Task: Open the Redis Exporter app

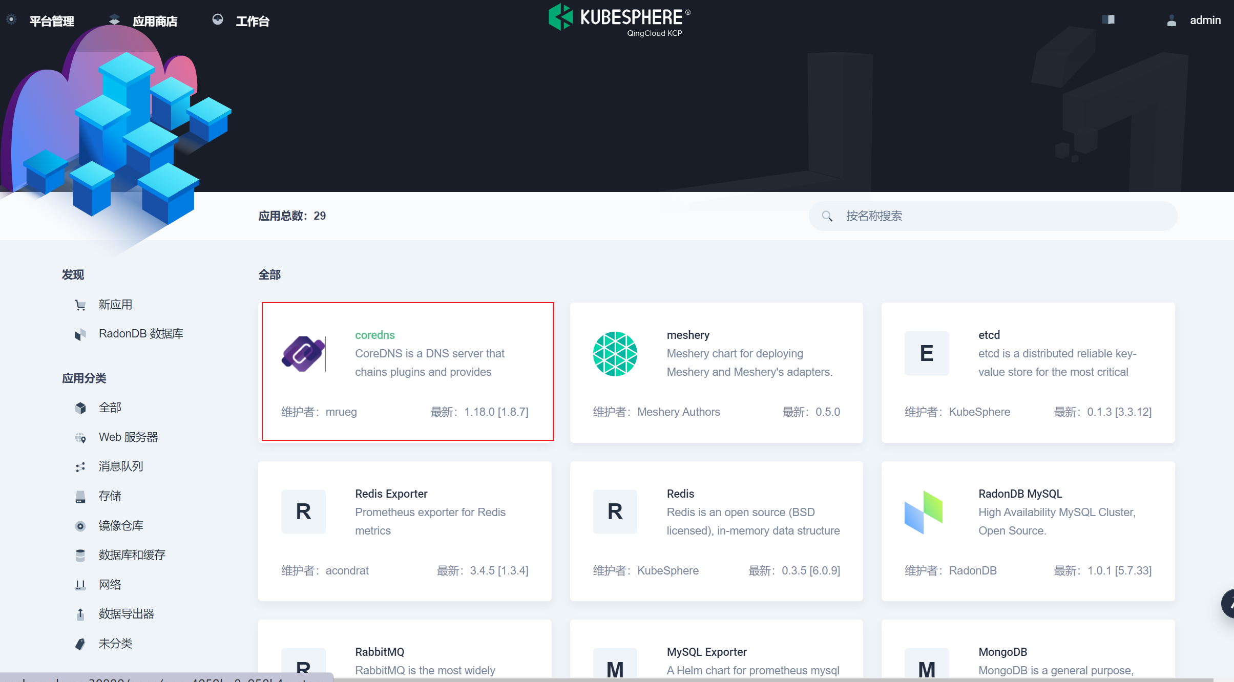Action: 405,531
